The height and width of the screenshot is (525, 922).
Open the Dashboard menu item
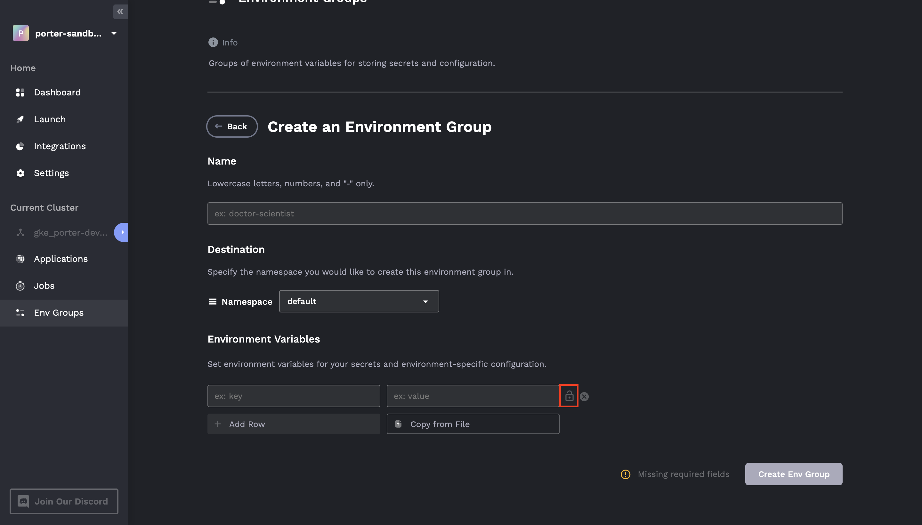(57, 92)
